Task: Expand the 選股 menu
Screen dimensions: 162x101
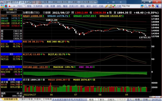Action: click(x=82, y=6)
